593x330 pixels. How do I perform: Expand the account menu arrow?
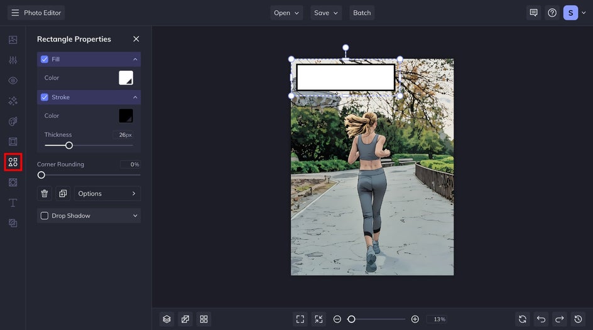click(584, 13)
